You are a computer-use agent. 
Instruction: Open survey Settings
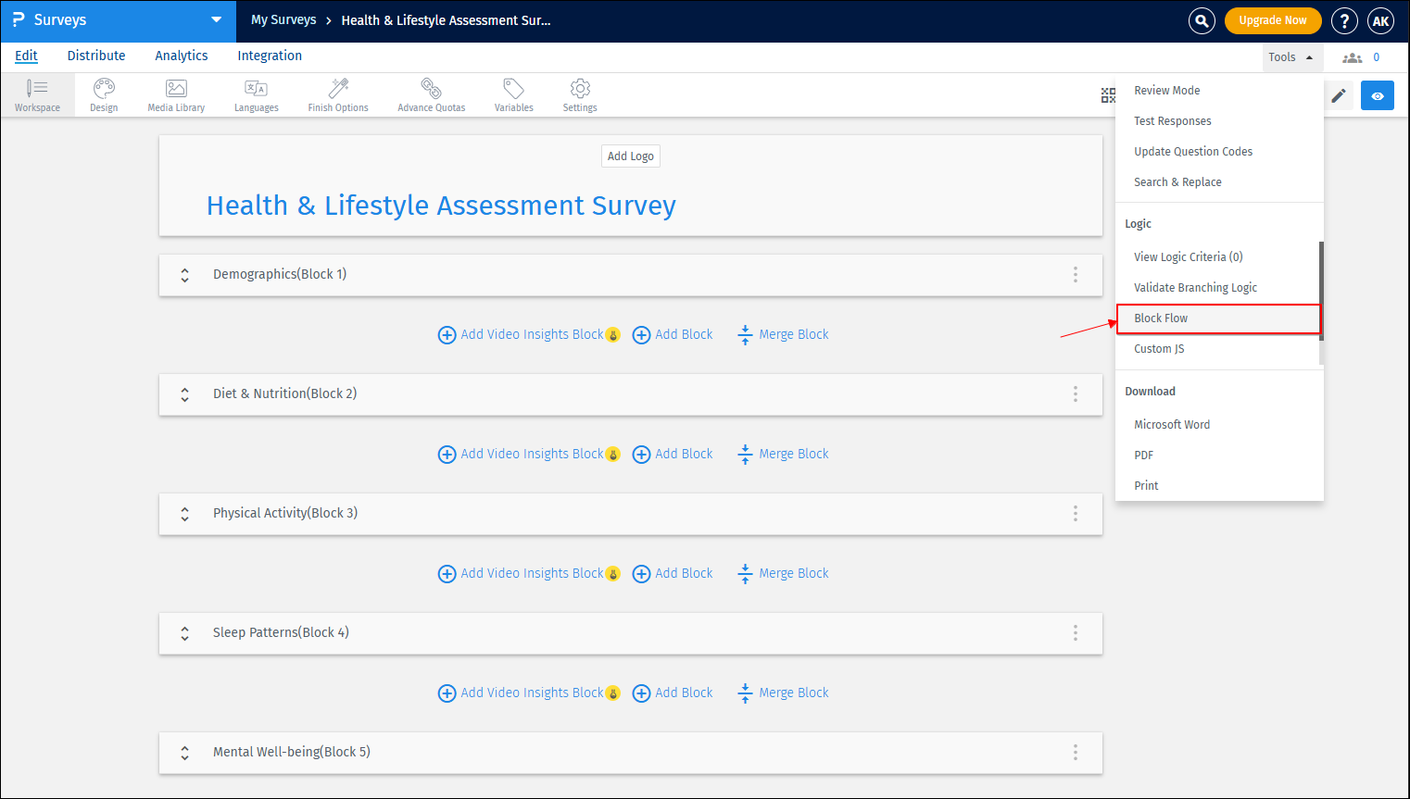tap(579, 94)
